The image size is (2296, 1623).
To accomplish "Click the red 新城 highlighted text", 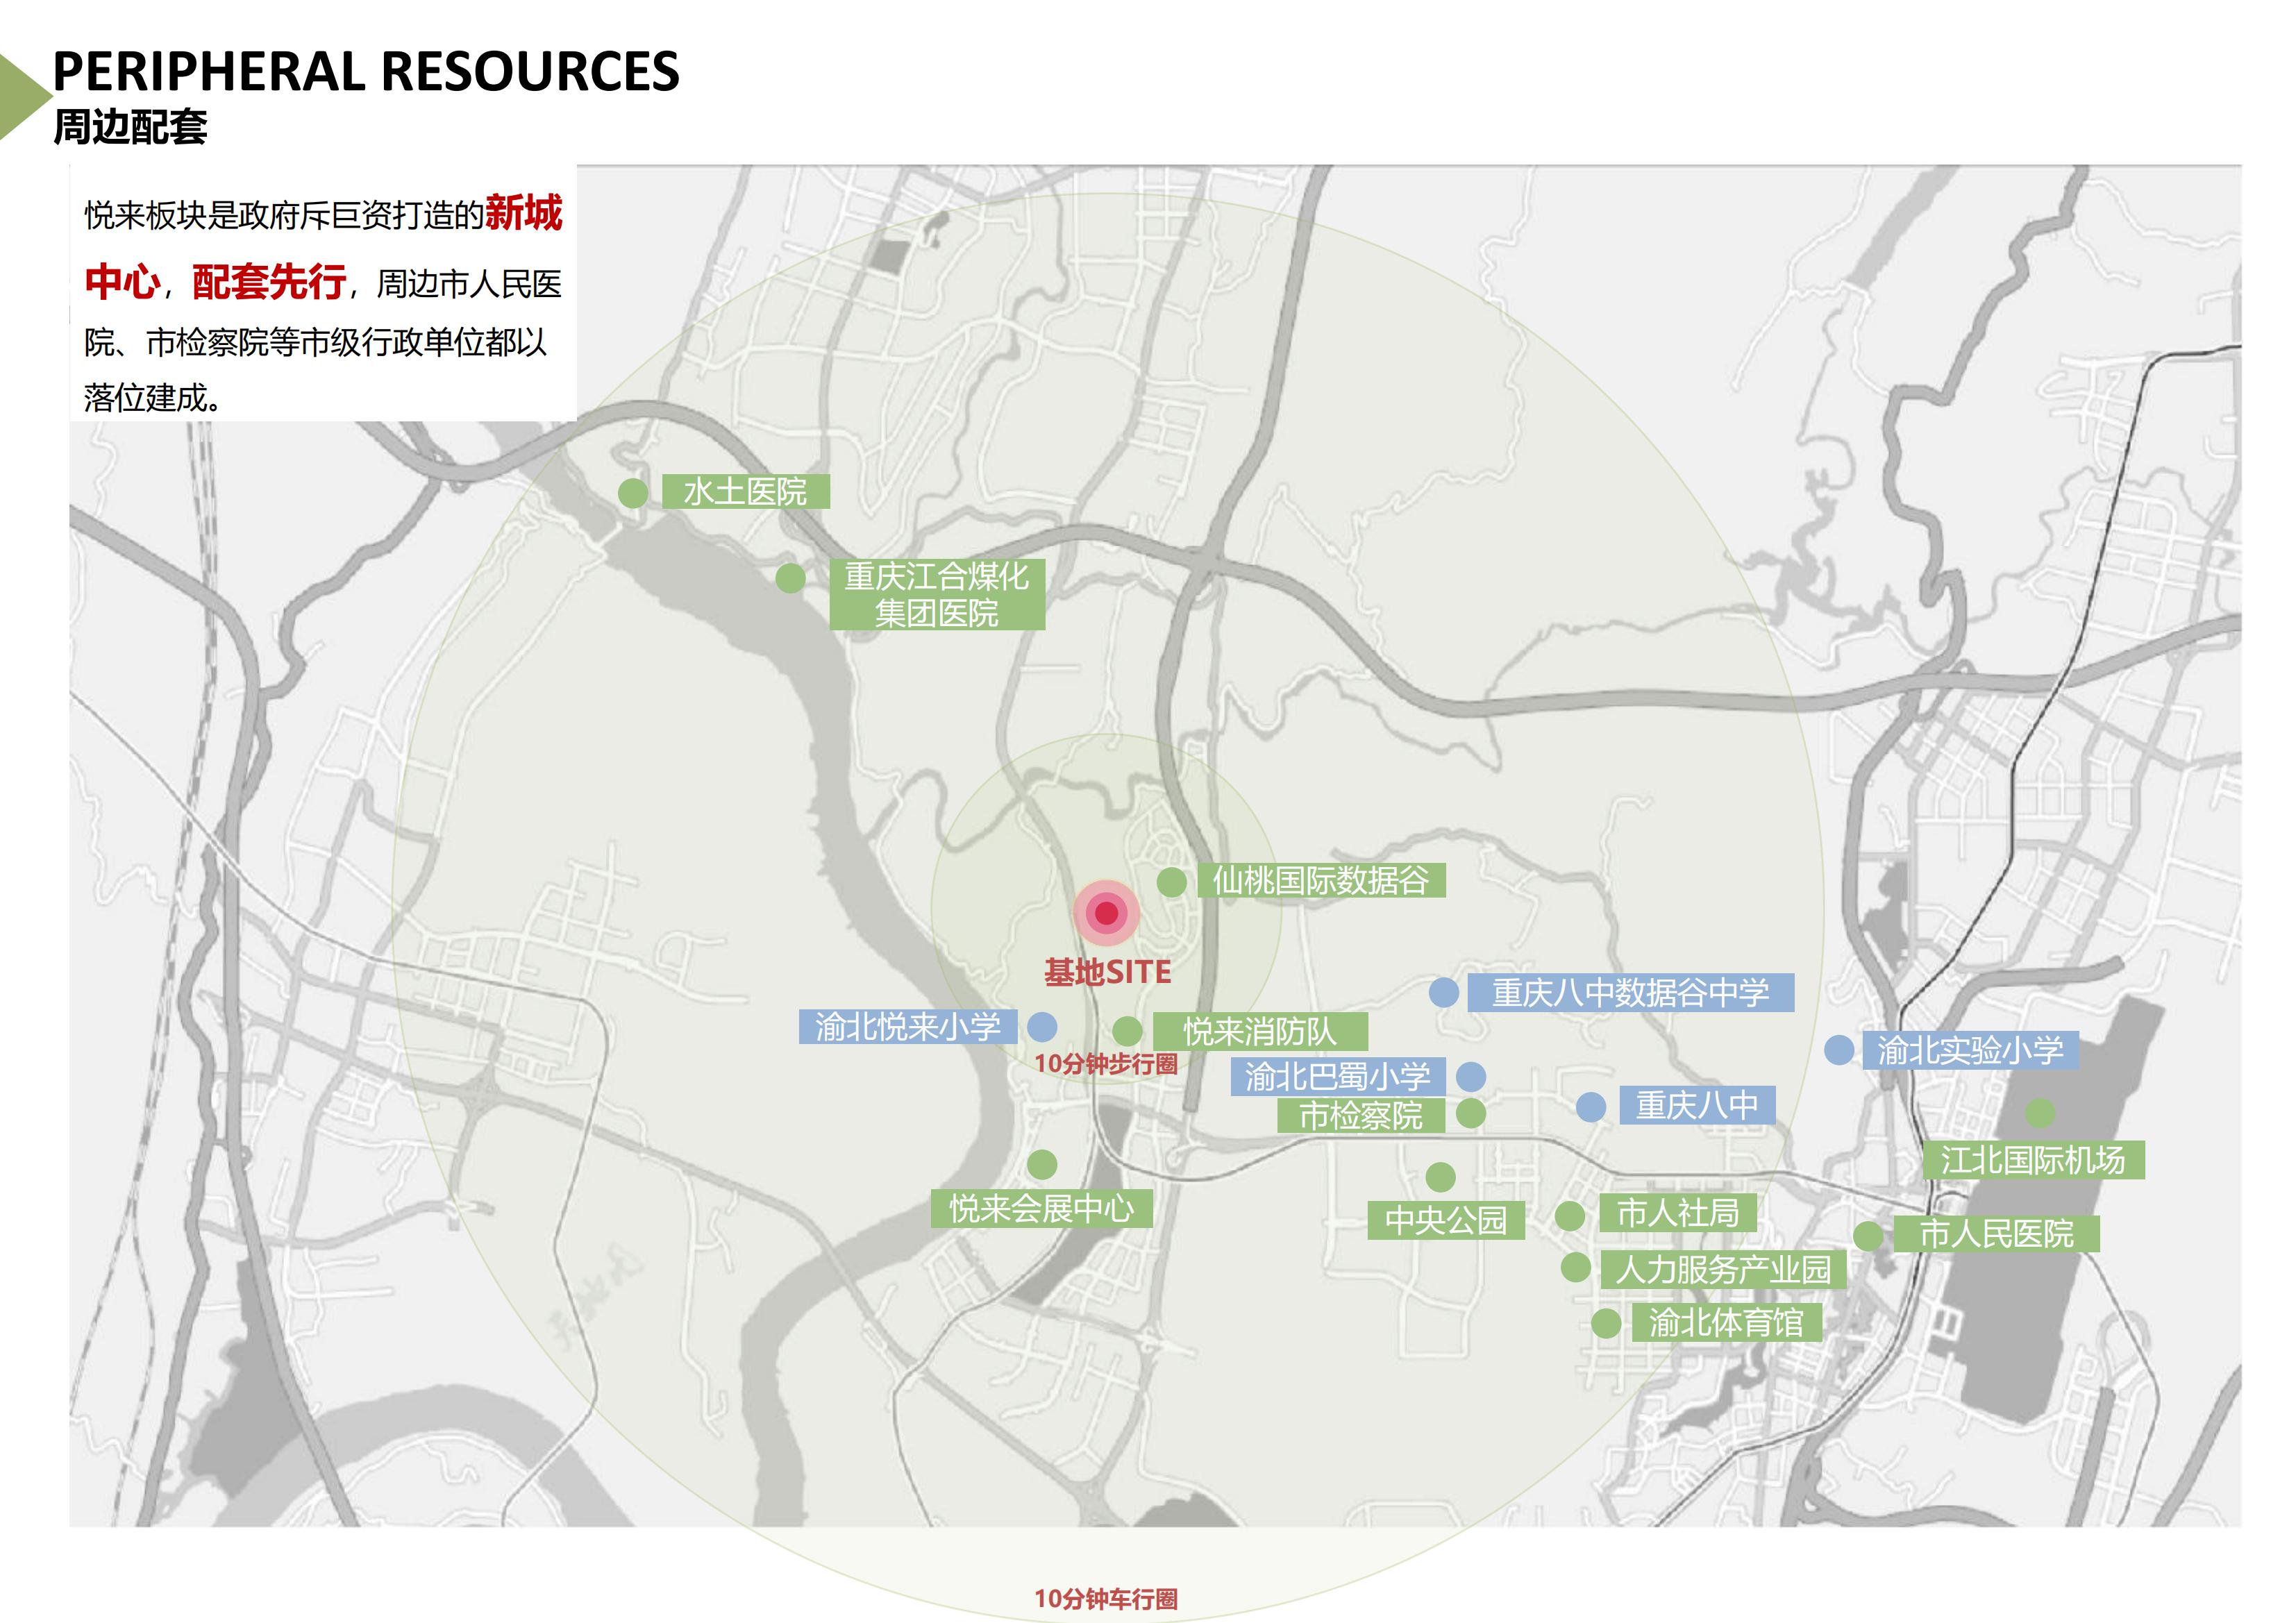I will (x=524, y=212).
